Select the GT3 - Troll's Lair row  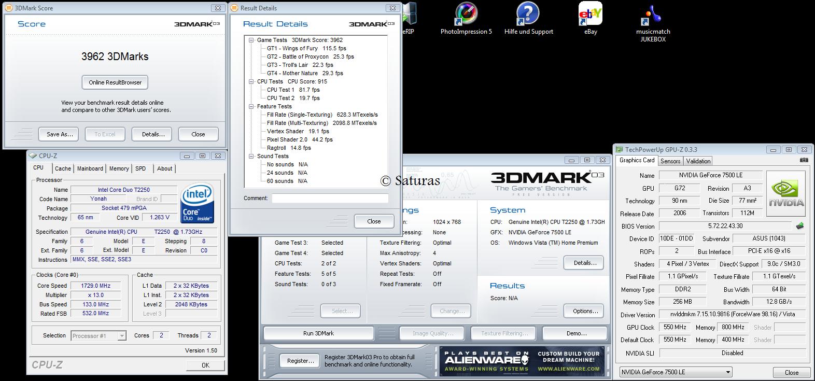click(x=300, y=65)
